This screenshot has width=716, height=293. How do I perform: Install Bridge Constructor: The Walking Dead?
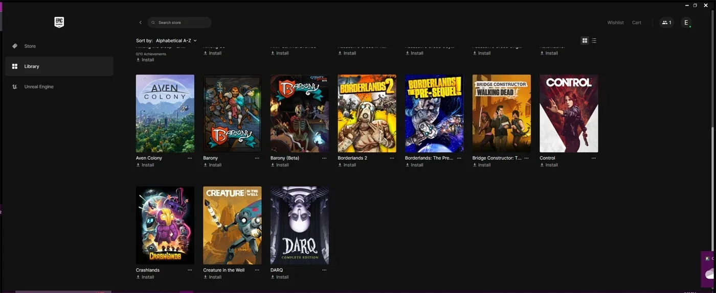click(x=482, y=165)
